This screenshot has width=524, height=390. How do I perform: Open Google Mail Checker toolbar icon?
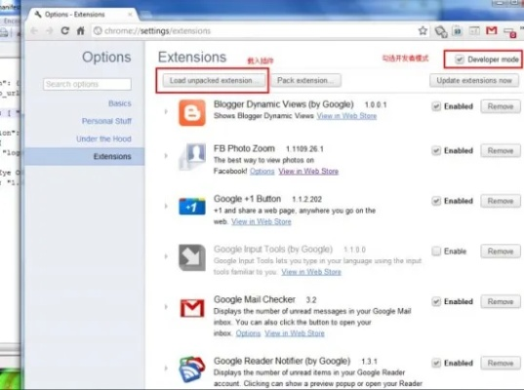(492, 31)
